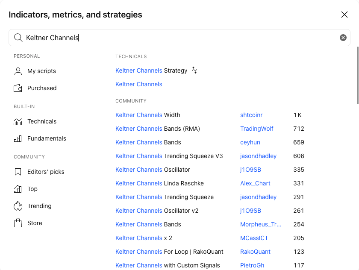Click the Editors' picks bookmark icon

click(18, 172)
